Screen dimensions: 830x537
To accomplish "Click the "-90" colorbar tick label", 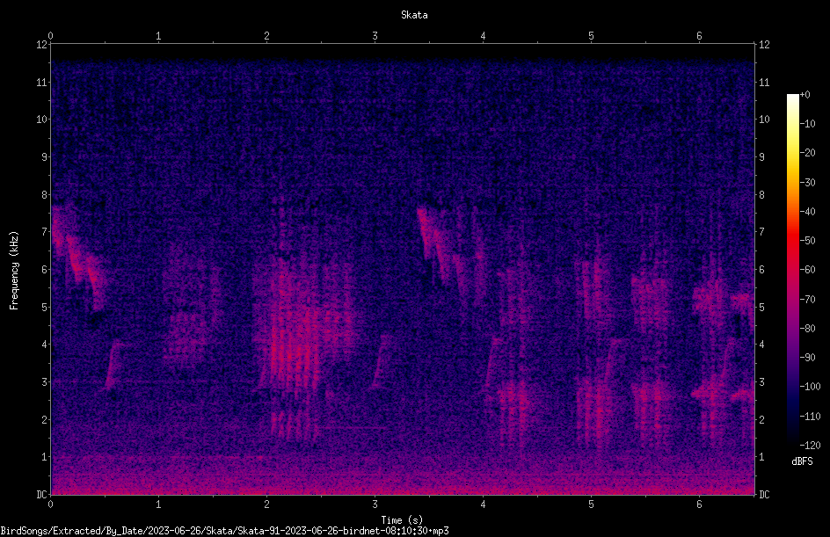I will [x=808, y=358].
